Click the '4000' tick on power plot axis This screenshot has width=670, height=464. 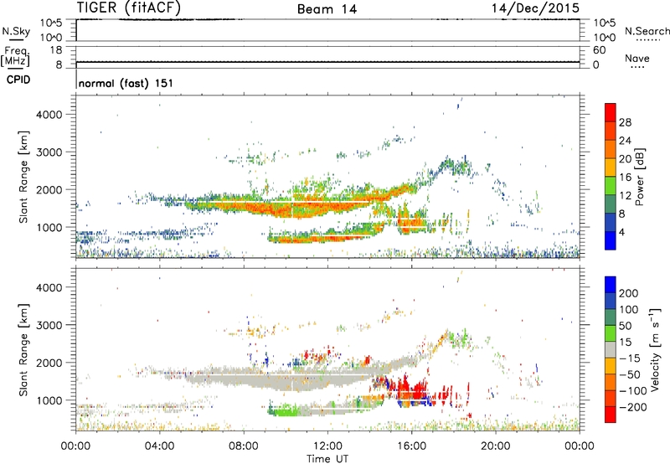[x=49, y=115]
